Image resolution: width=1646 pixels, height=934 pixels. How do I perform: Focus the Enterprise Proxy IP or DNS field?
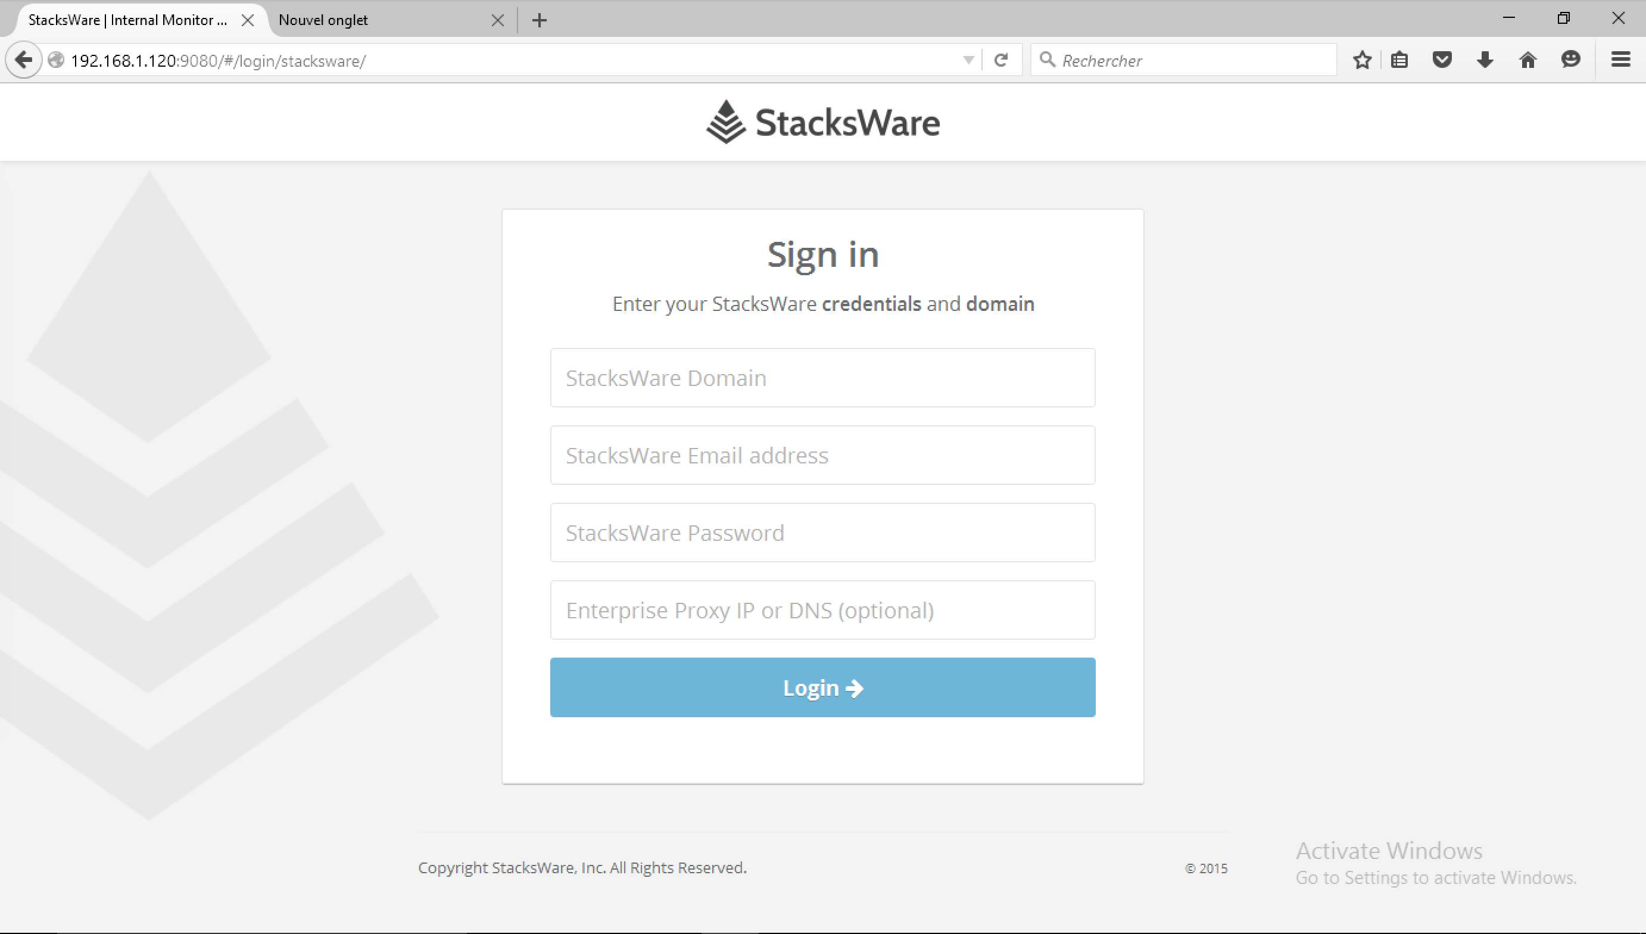click(822, 610)
